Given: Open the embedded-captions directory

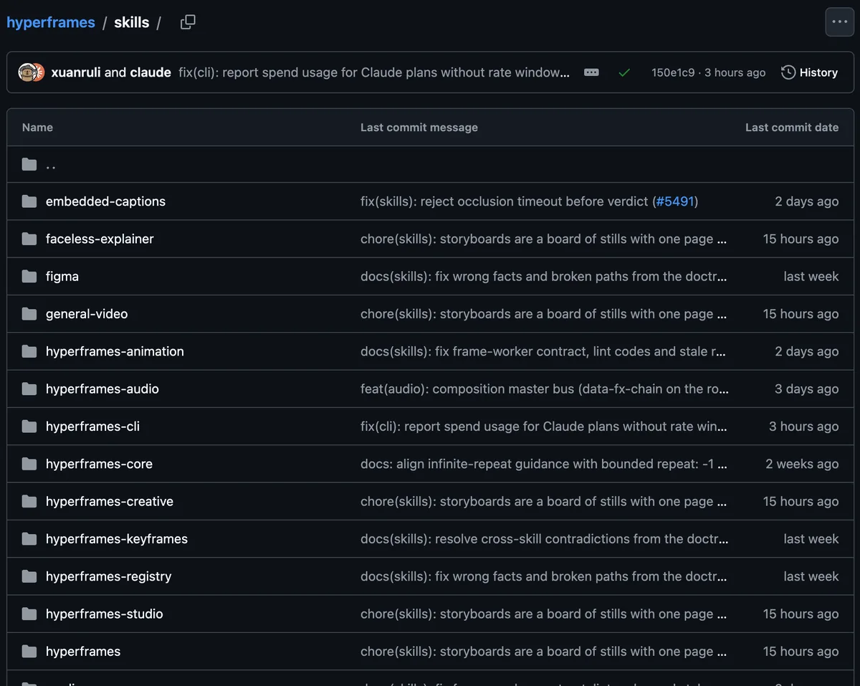Looking at the screenshot, I should (x=105, y=201).
